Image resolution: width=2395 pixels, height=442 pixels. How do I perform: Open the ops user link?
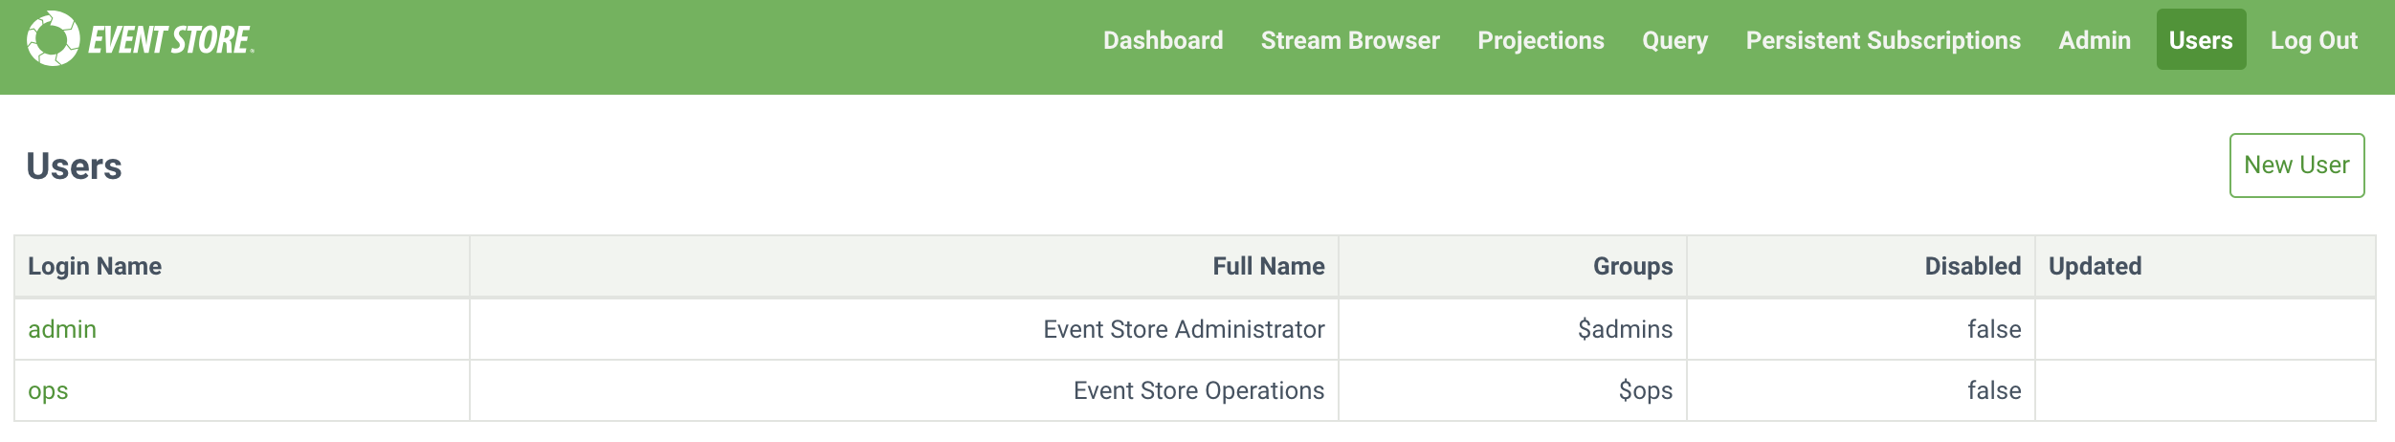(x=48, y=390)
